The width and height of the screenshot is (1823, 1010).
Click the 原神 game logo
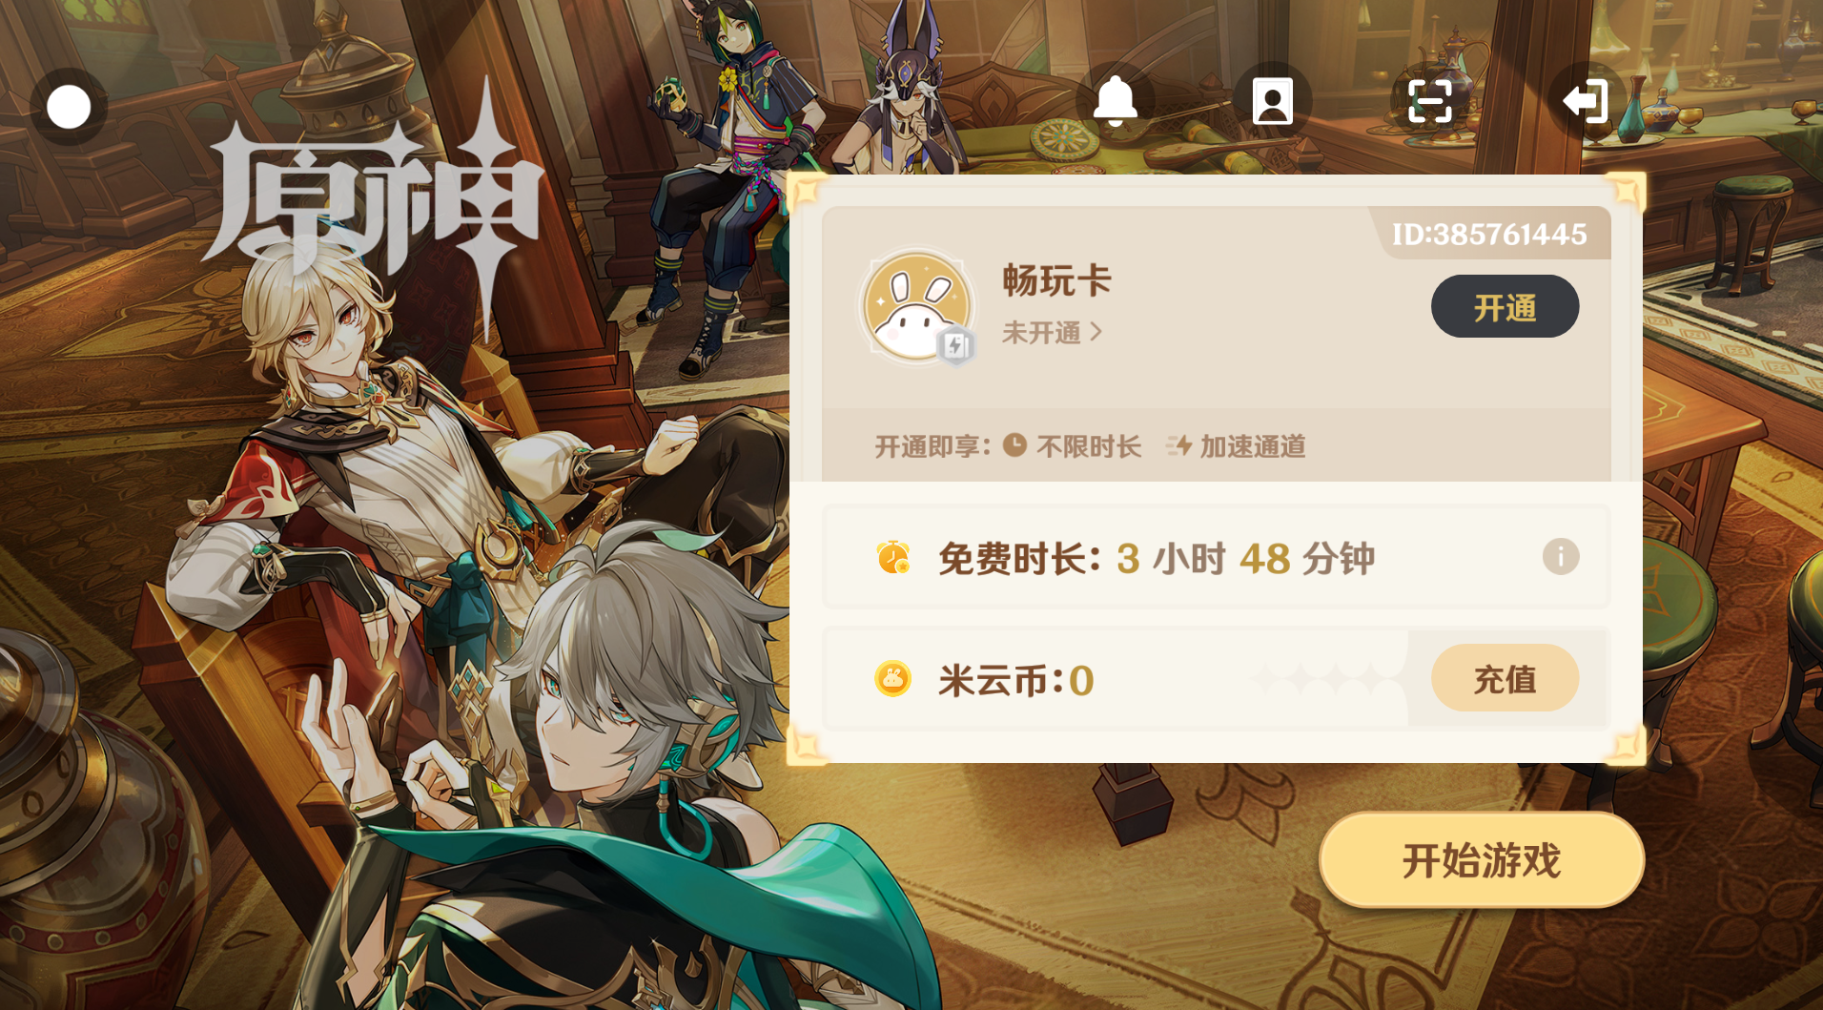click(374, 205)
